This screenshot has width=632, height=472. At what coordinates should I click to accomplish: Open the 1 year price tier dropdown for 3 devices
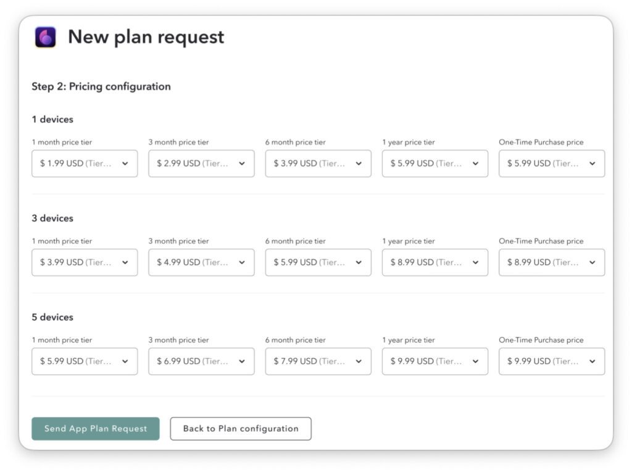pos(434,262)
